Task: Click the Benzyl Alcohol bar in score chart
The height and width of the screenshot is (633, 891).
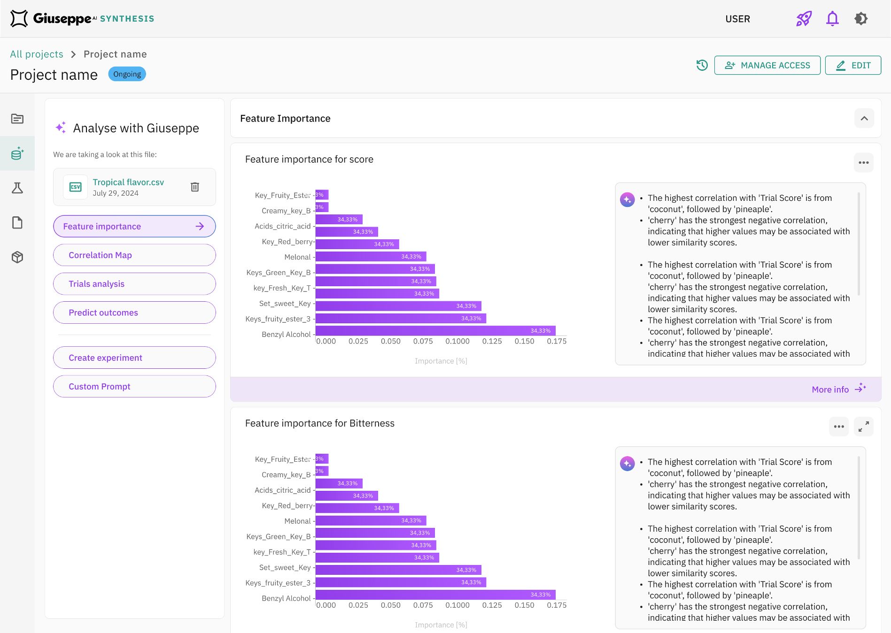Action: 435,331
